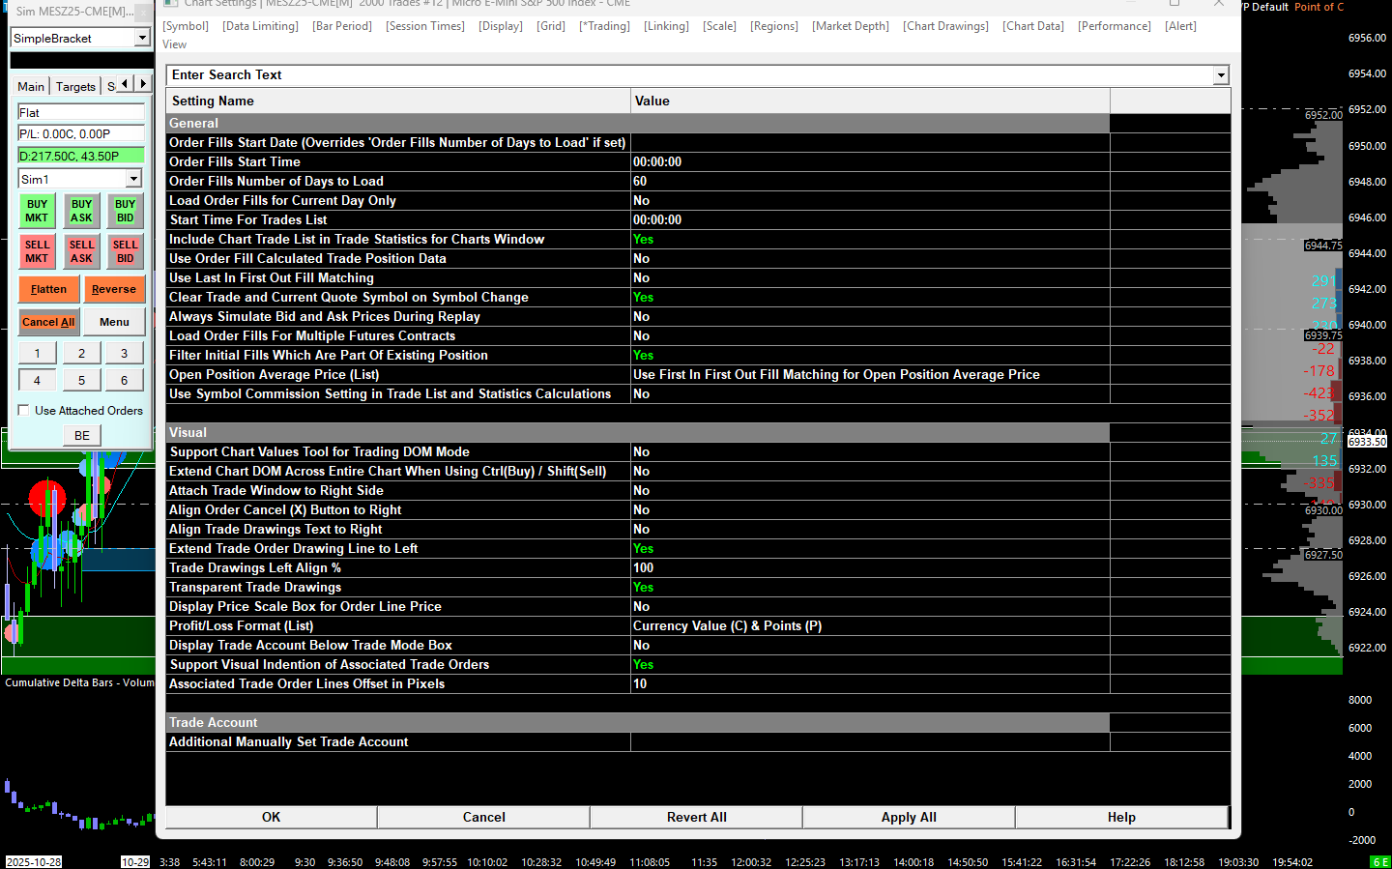Click the SELL MKT button

click(37, 251)
